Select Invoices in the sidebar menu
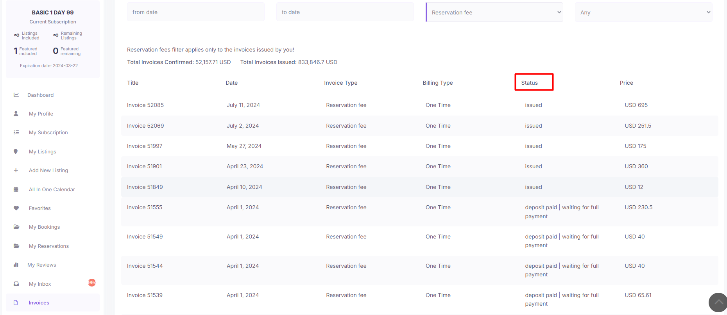Viewport: 727px width, 315px height. [x=39, y=303]
